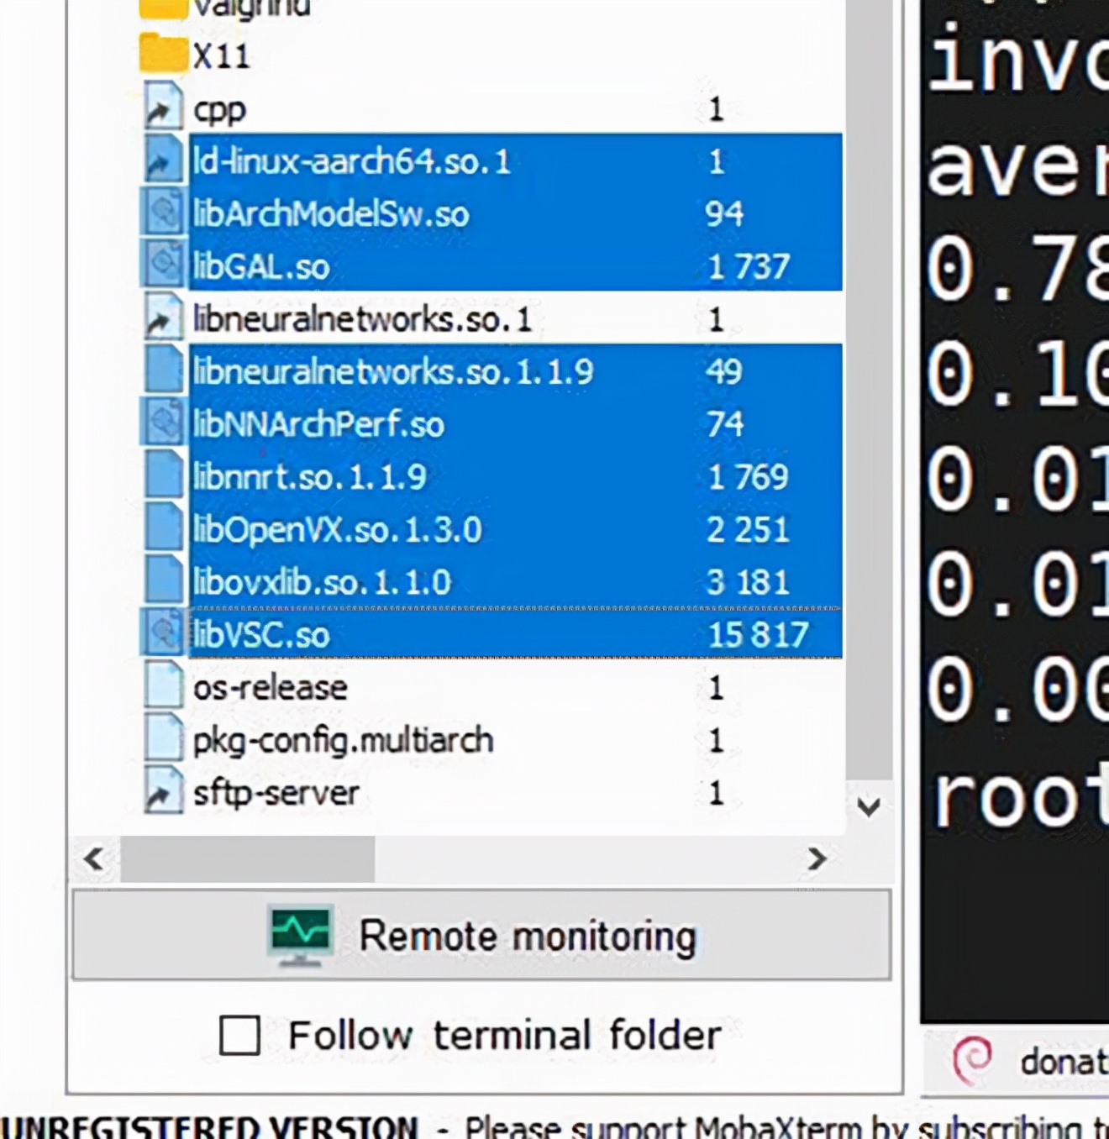Viewport: 1109px width, 1139px height.
Task: Click the down arrow on vertical scrollbar
Action: [x=871, y=808]
